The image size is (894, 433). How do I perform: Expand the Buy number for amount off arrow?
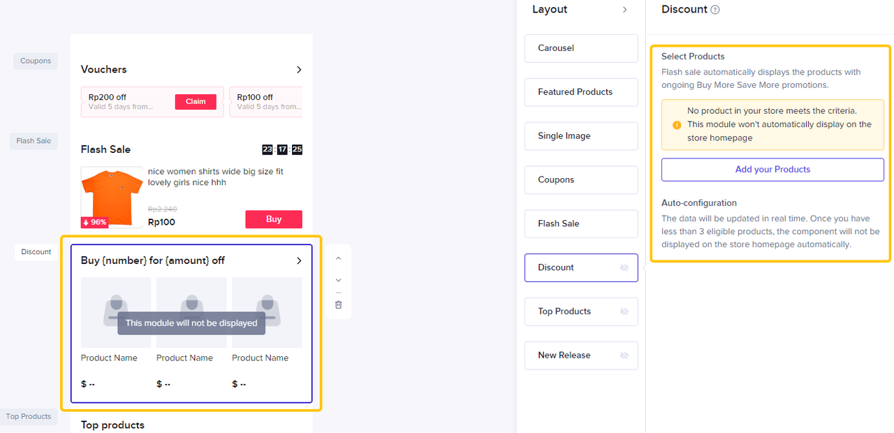pos(299,260)
